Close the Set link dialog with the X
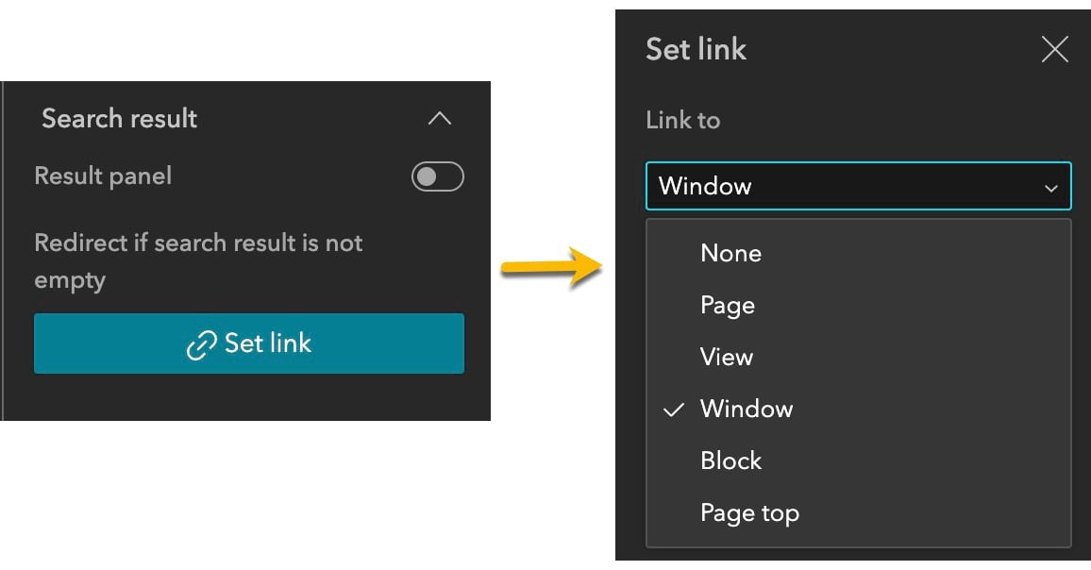 coord(1054,49)
